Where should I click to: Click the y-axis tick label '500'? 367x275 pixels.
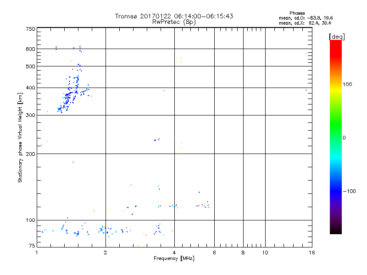coord(30,66)
